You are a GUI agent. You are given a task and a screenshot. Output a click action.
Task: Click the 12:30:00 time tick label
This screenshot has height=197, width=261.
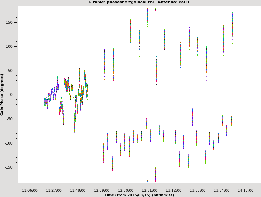(126, 190)
